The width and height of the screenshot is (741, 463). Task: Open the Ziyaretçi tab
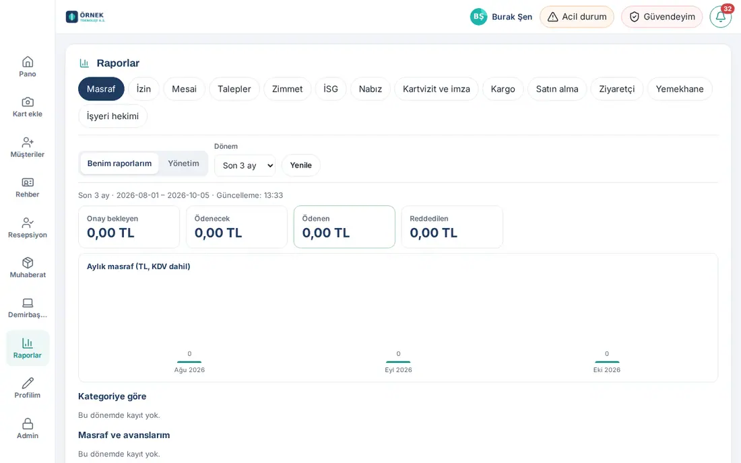tap(616, 90)
